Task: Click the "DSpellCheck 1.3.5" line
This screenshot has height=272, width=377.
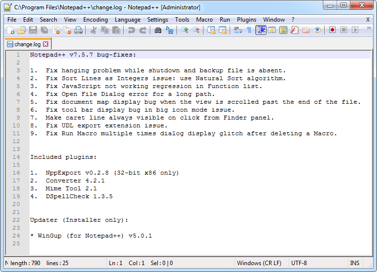Action: point(71,196)
